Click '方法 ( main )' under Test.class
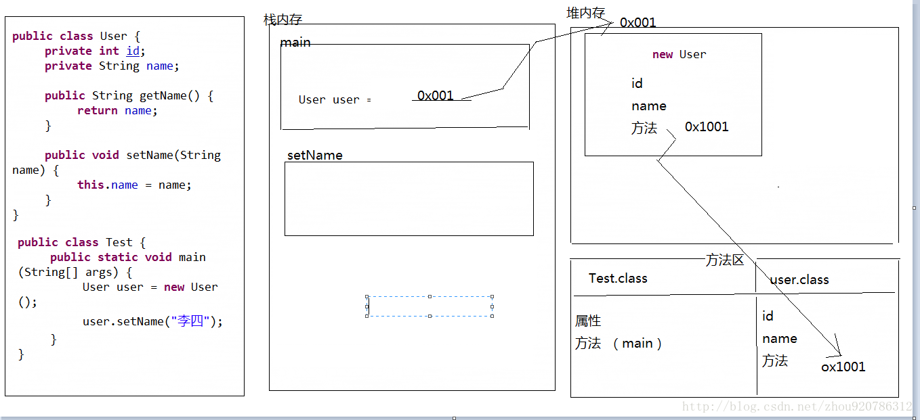920x420 pixels. tap(619, 344)
